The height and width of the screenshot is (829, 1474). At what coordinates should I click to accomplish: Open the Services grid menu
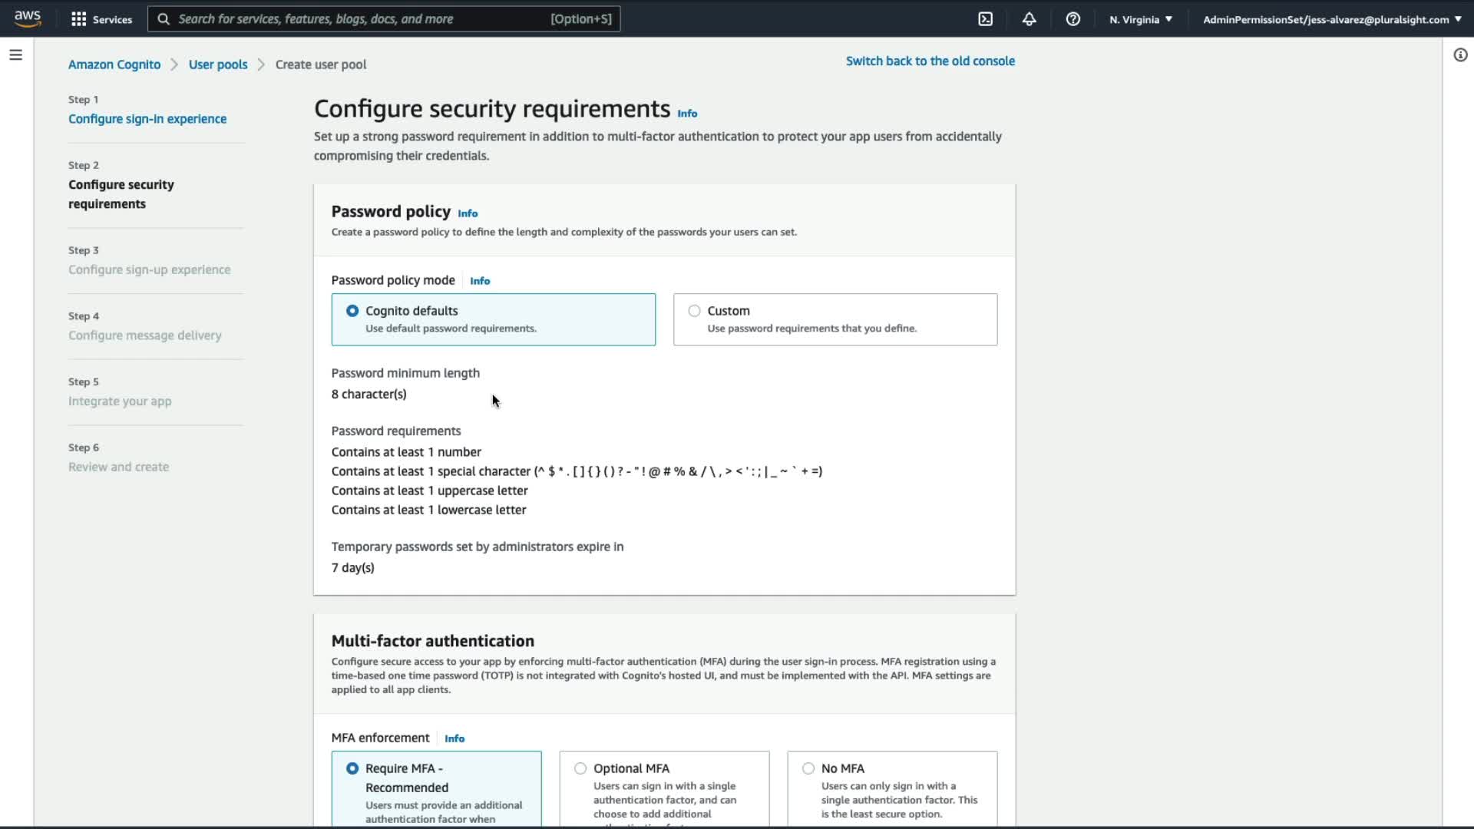[x=101, y=19]
